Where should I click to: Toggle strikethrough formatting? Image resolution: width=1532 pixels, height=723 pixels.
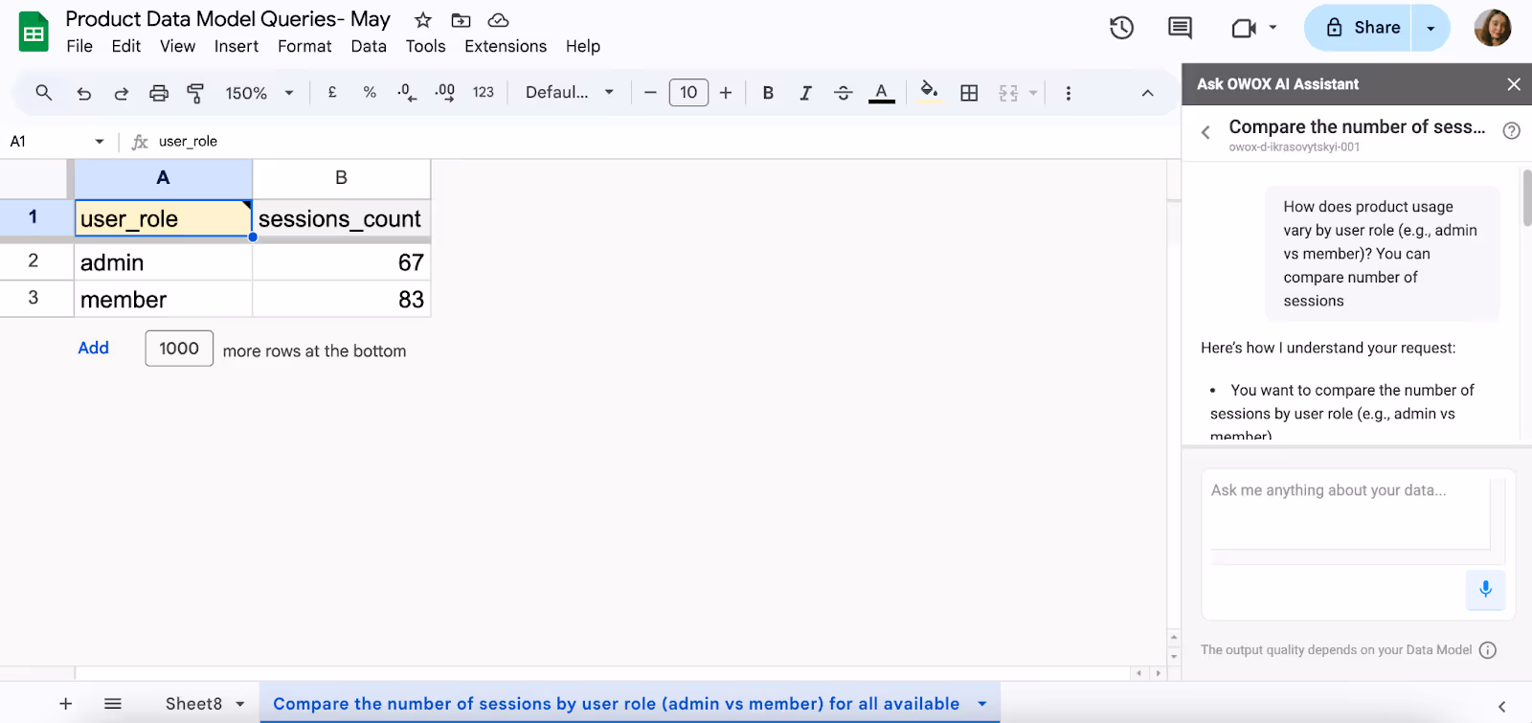pyautogui.click(x=844, y=93)
